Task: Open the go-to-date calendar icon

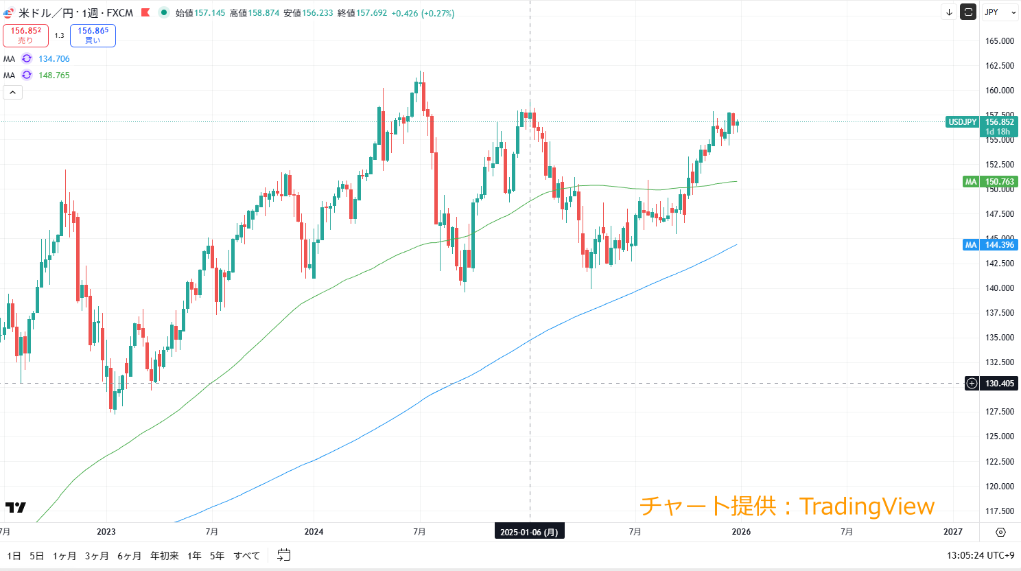Action: click(x=284, y=555)
